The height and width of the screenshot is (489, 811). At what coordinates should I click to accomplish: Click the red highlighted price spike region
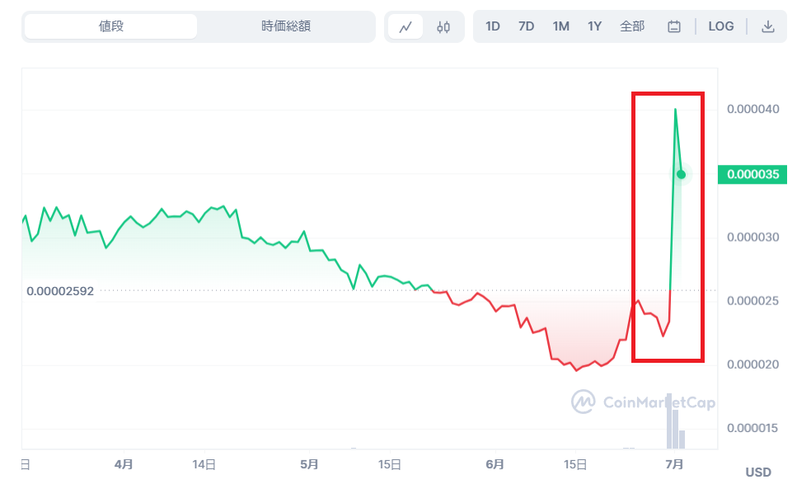click(x=668, y=227)
